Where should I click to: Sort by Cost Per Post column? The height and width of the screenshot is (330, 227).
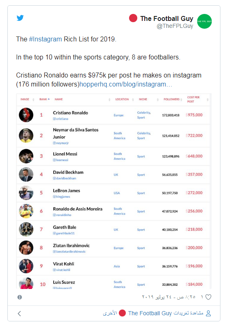click(197, 99)
